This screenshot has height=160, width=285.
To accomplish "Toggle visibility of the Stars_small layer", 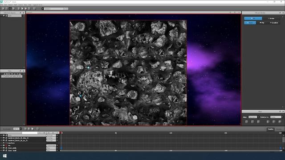I will pyautogui.click(x=4, y=150).
